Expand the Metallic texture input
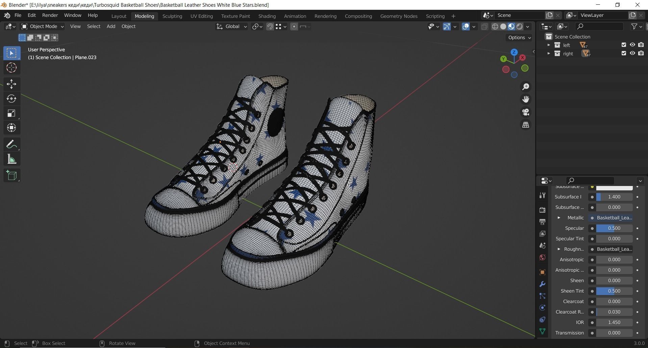 (x=559, y=218)
